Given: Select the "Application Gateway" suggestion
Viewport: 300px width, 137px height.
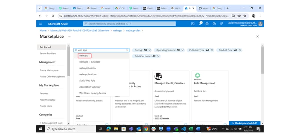Looking at the screenshot, I should click(101, 87).
